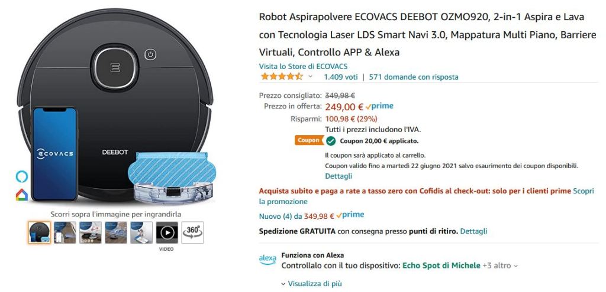Expand the star rating dropdown arrow
The width and height of the screenshot is (606, 292).
click(x=310, y=77)
